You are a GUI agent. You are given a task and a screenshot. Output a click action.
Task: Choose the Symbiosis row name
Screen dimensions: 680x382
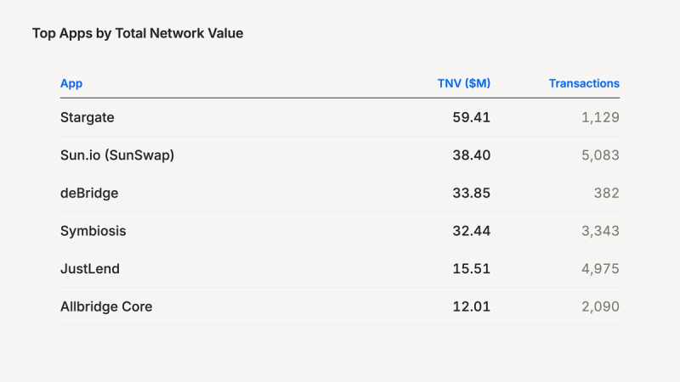(x=93, y=231)
